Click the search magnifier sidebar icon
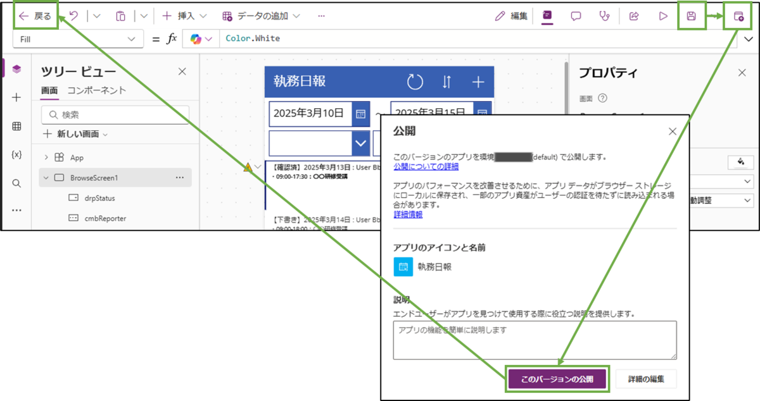This screenshot has width=760, height=401. (16, 183)
